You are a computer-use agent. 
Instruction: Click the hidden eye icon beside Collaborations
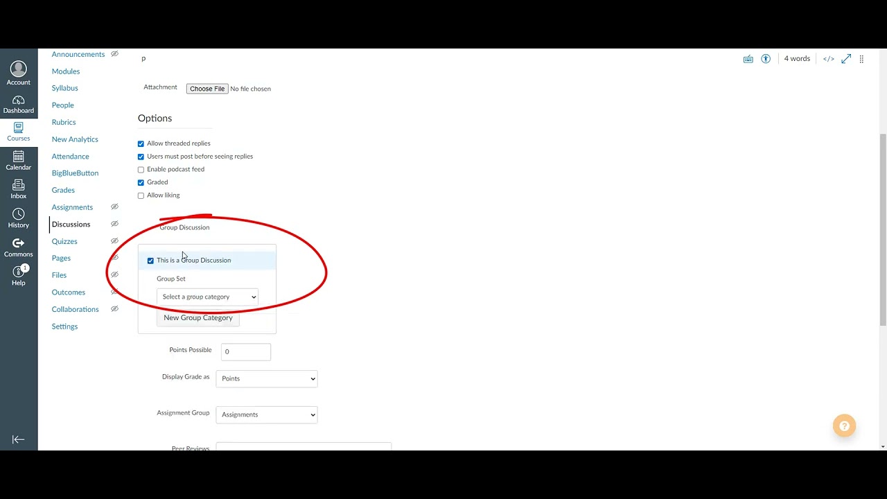coord(114,309)
